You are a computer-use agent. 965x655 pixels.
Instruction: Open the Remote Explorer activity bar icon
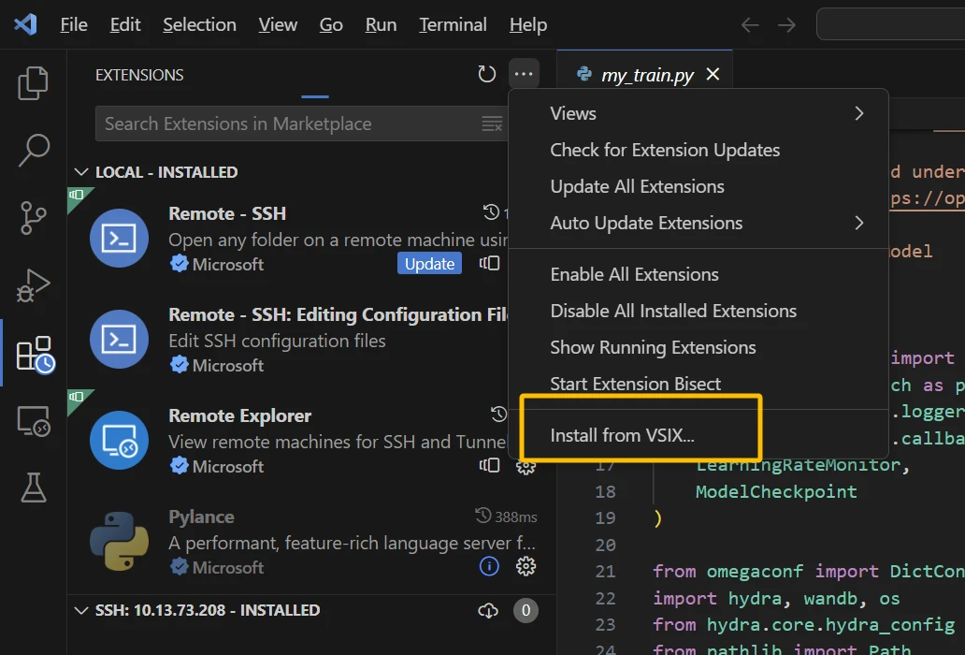[34, 421]
